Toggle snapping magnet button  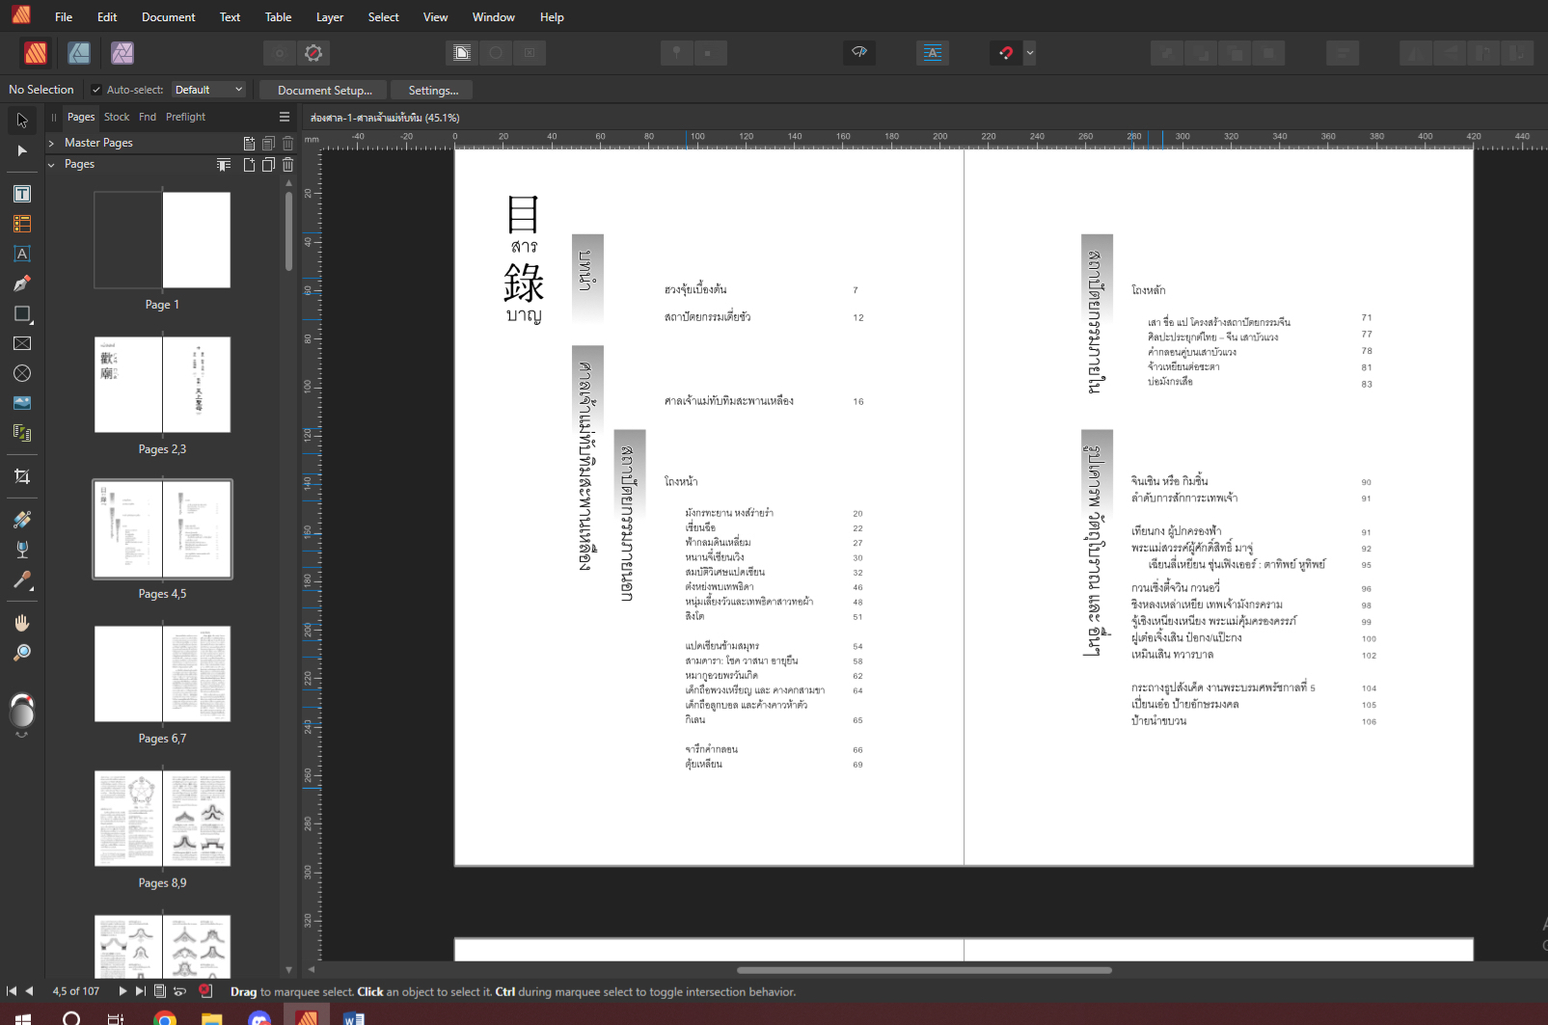[1006, 53]
